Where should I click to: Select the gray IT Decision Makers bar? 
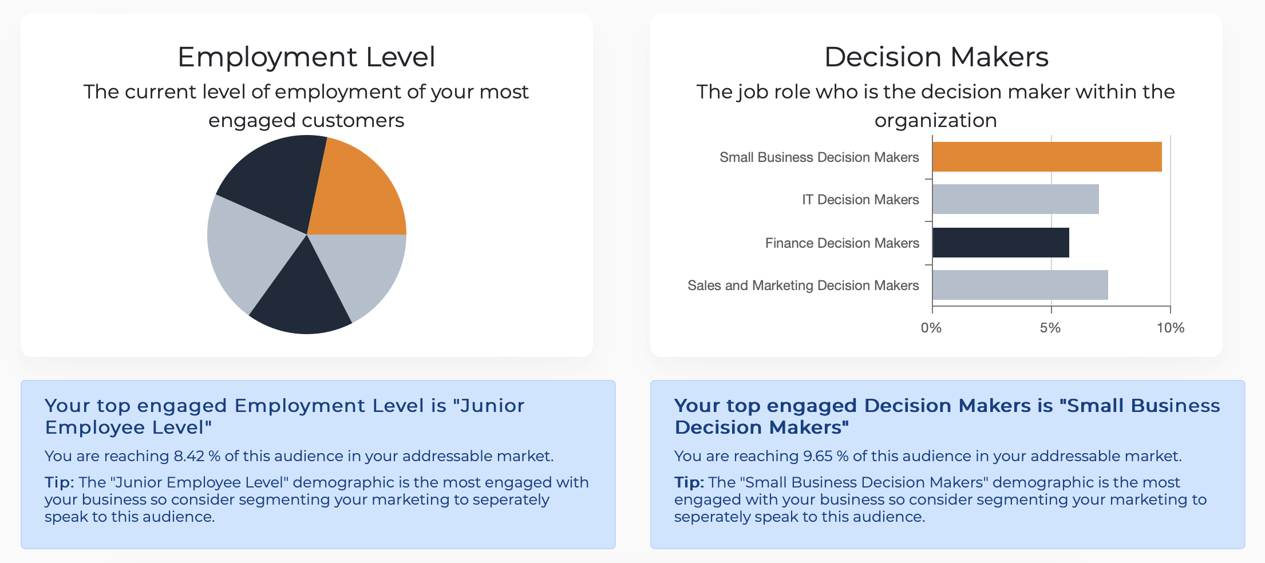click(x=1015, y=199)
